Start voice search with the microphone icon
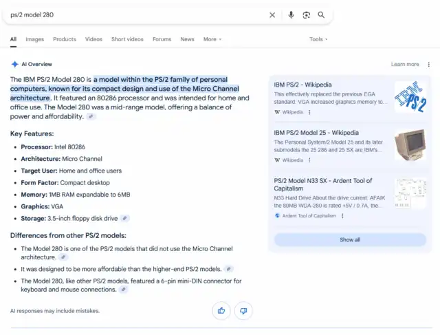This screenshot has height=335, width=440. point(291,15)
